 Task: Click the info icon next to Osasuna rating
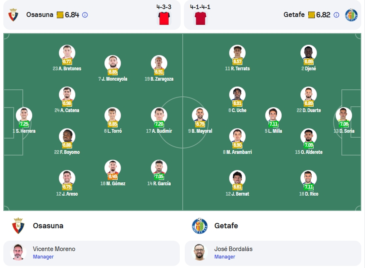coord(85,15)
